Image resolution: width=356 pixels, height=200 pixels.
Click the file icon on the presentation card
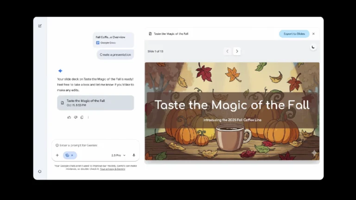[x=62, y=103]
